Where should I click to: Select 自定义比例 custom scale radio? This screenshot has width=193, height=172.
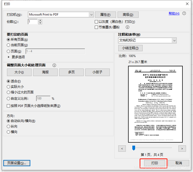[x=8, y=98]
